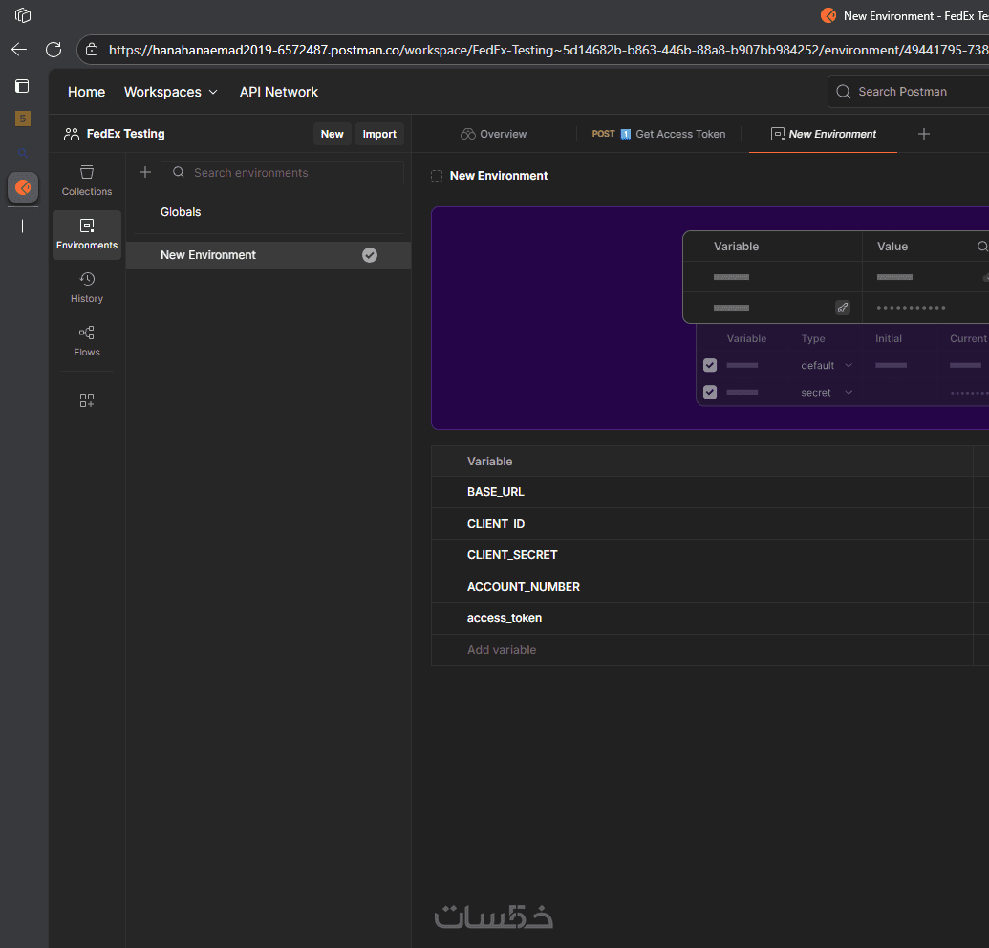Select Globals in environments list
989x948 pixels.
[x=181, y=212]
